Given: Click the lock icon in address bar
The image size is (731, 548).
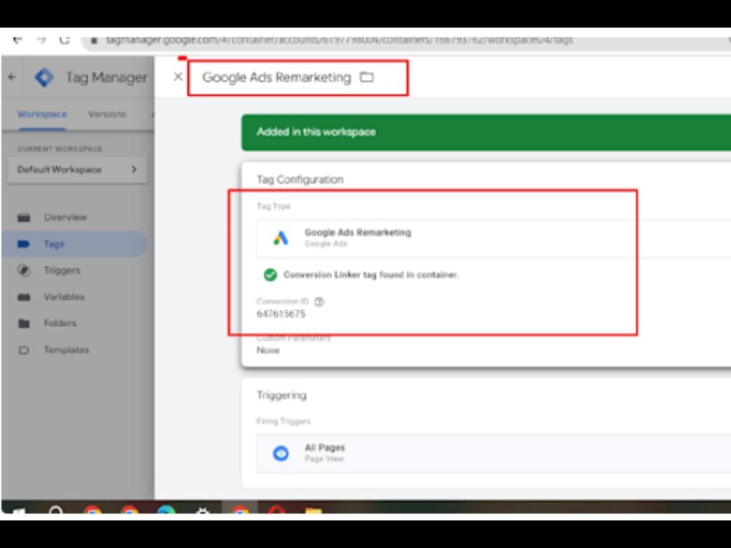Looking at the screenshot, I should [x=94, y=40].
